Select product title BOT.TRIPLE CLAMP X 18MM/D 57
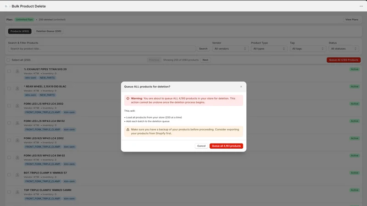Viewport: 367px width, 206px height. tap(45, 173)
